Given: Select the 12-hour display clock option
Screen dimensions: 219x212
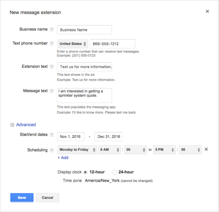Looking at the screenshot, I should [85, 172].
